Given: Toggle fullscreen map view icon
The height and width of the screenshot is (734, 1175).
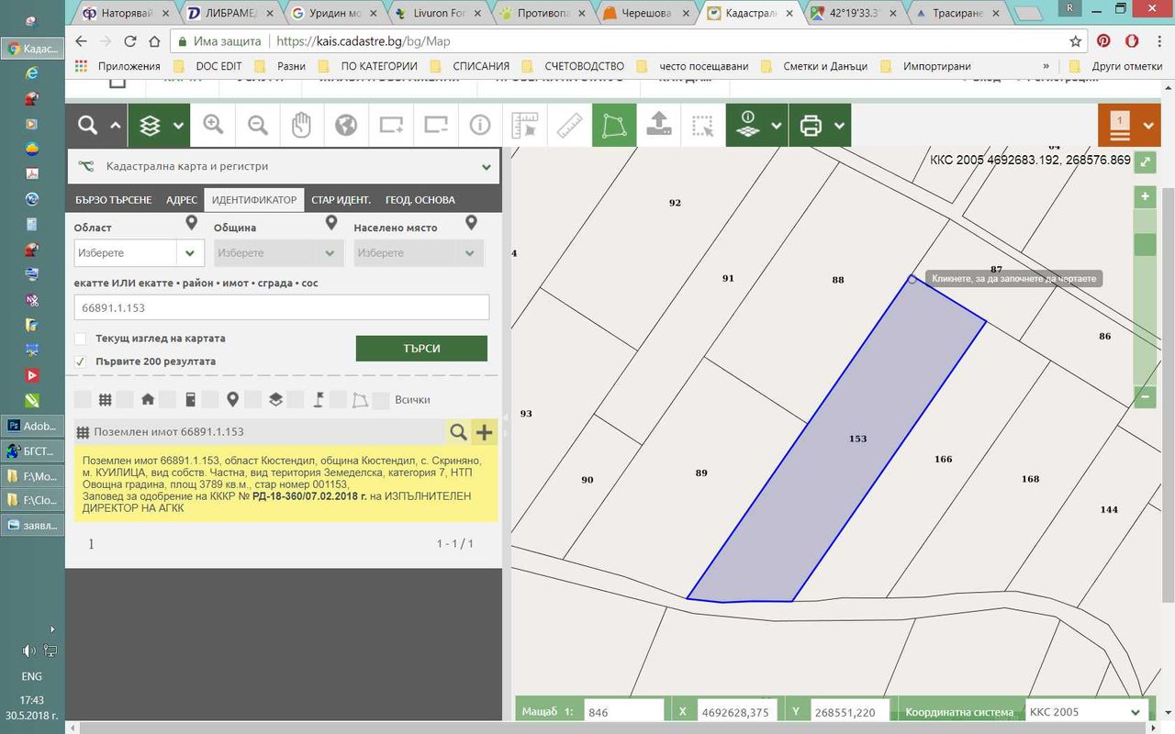Looking at the screenshot, I should pos(1145,161).
